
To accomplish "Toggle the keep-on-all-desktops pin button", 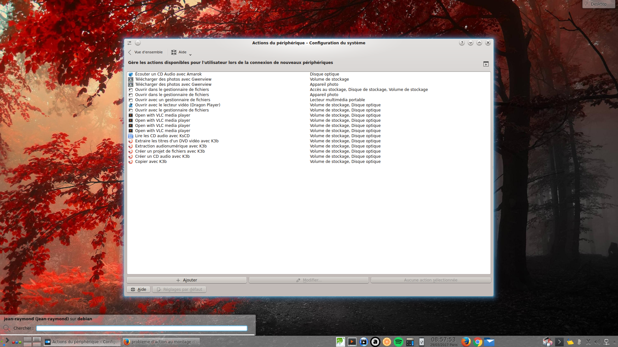I will tap(138, 43).
